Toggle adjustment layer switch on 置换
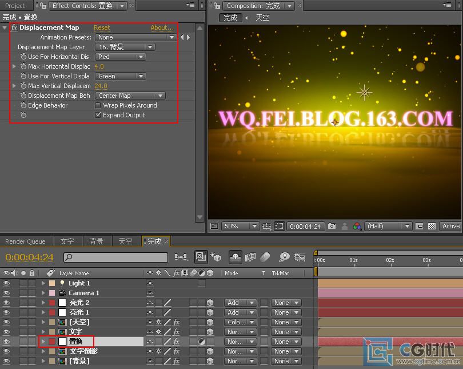 (x=202, y=342)
